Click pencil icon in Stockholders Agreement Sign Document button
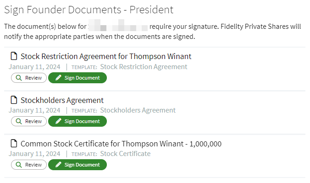 pos(58,121)
